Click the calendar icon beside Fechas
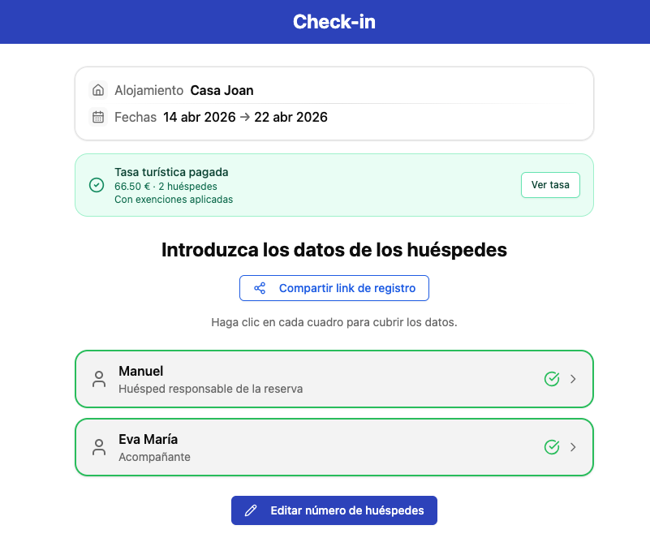The height and width of the screenshot is (551, 650). coord(97,117)
